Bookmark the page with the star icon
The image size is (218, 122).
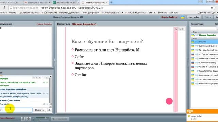coord(212,8)
